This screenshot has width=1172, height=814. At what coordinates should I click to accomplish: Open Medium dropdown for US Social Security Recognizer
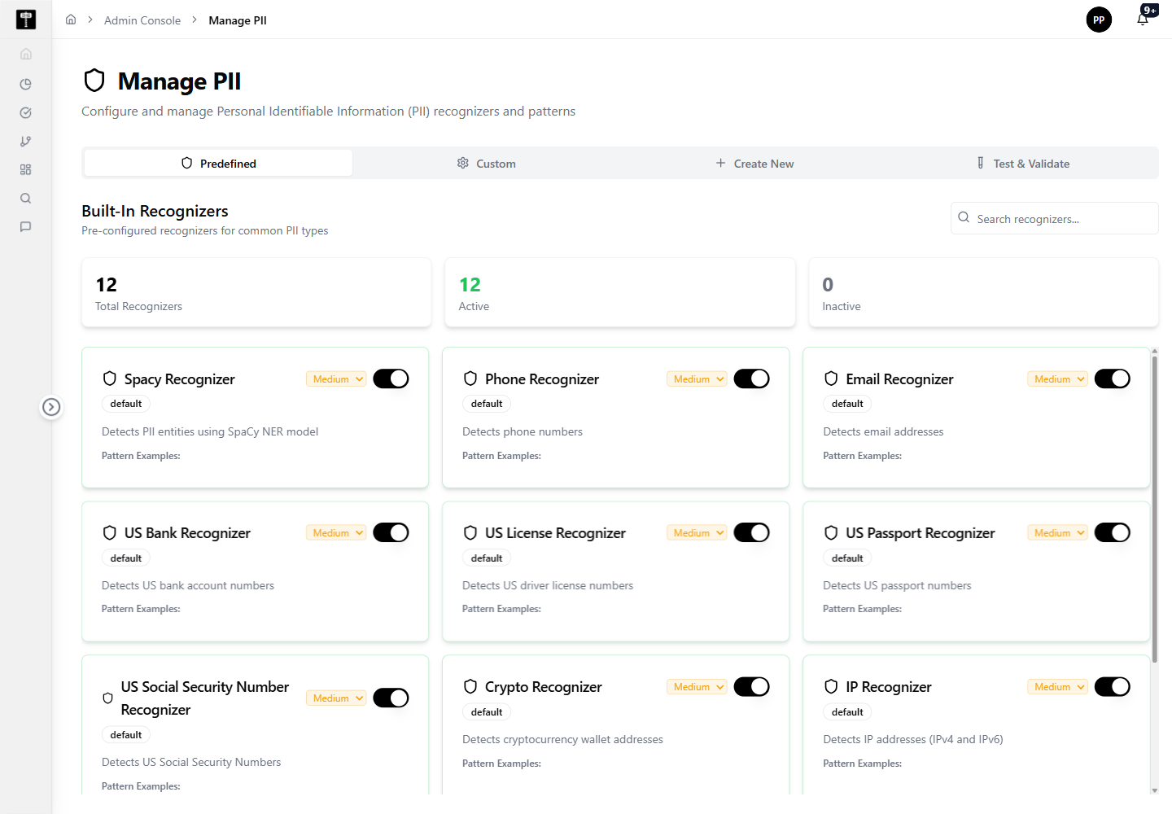pyautogui.click(x=336, y=698)
